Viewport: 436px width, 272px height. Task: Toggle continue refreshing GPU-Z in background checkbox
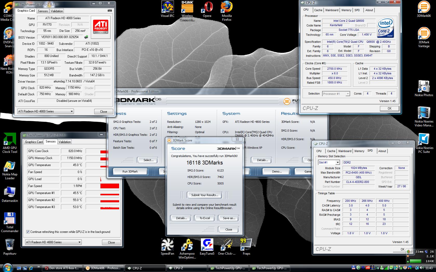(x=28, y=232)
